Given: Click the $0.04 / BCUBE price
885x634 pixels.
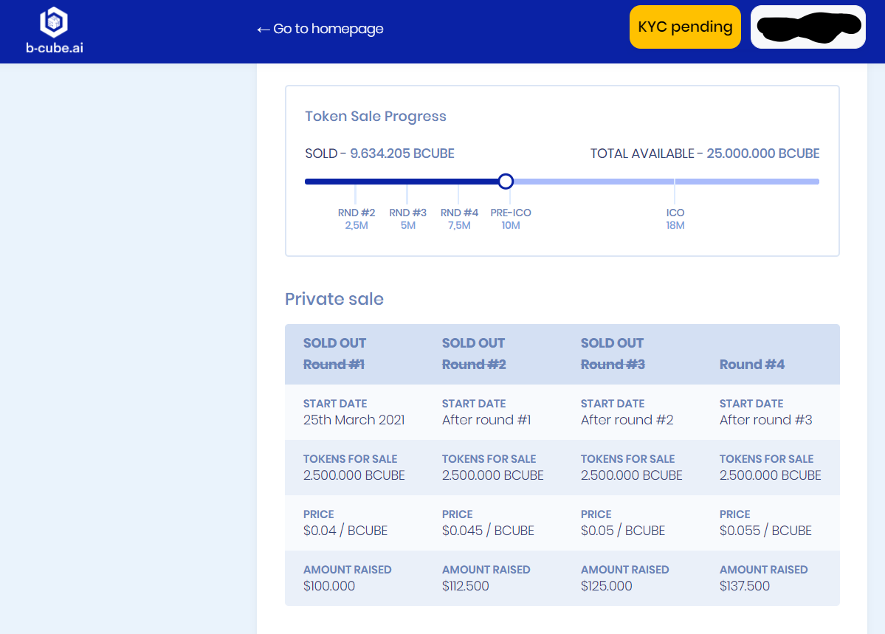Looking at the screenshot, I should coord(345,531).
